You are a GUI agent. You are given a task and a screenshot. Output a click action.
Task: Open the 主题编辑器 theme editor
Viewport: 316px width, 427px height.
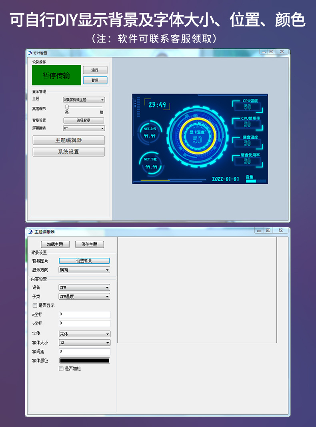68,140
